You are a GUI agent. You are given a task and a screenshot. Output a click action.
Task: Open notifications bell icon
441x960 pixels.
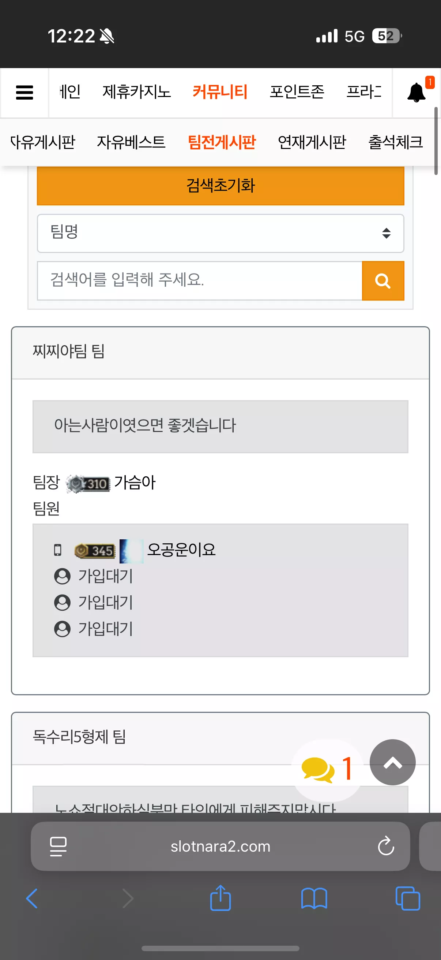click(416, 92)
